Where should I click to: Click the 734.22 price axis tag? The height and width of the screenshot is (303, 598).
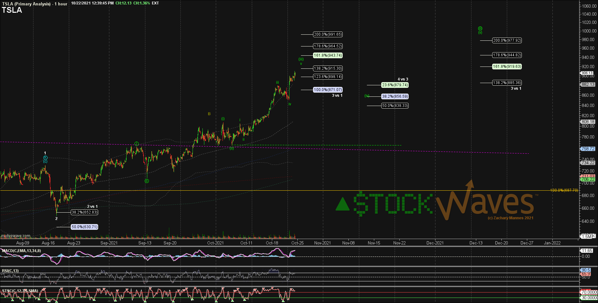tap(588, 163)
